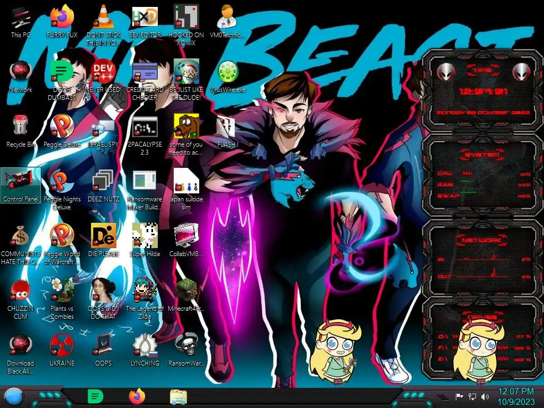
Task: Launch the Firefox shortcut on the desktop
Action: 62,22
